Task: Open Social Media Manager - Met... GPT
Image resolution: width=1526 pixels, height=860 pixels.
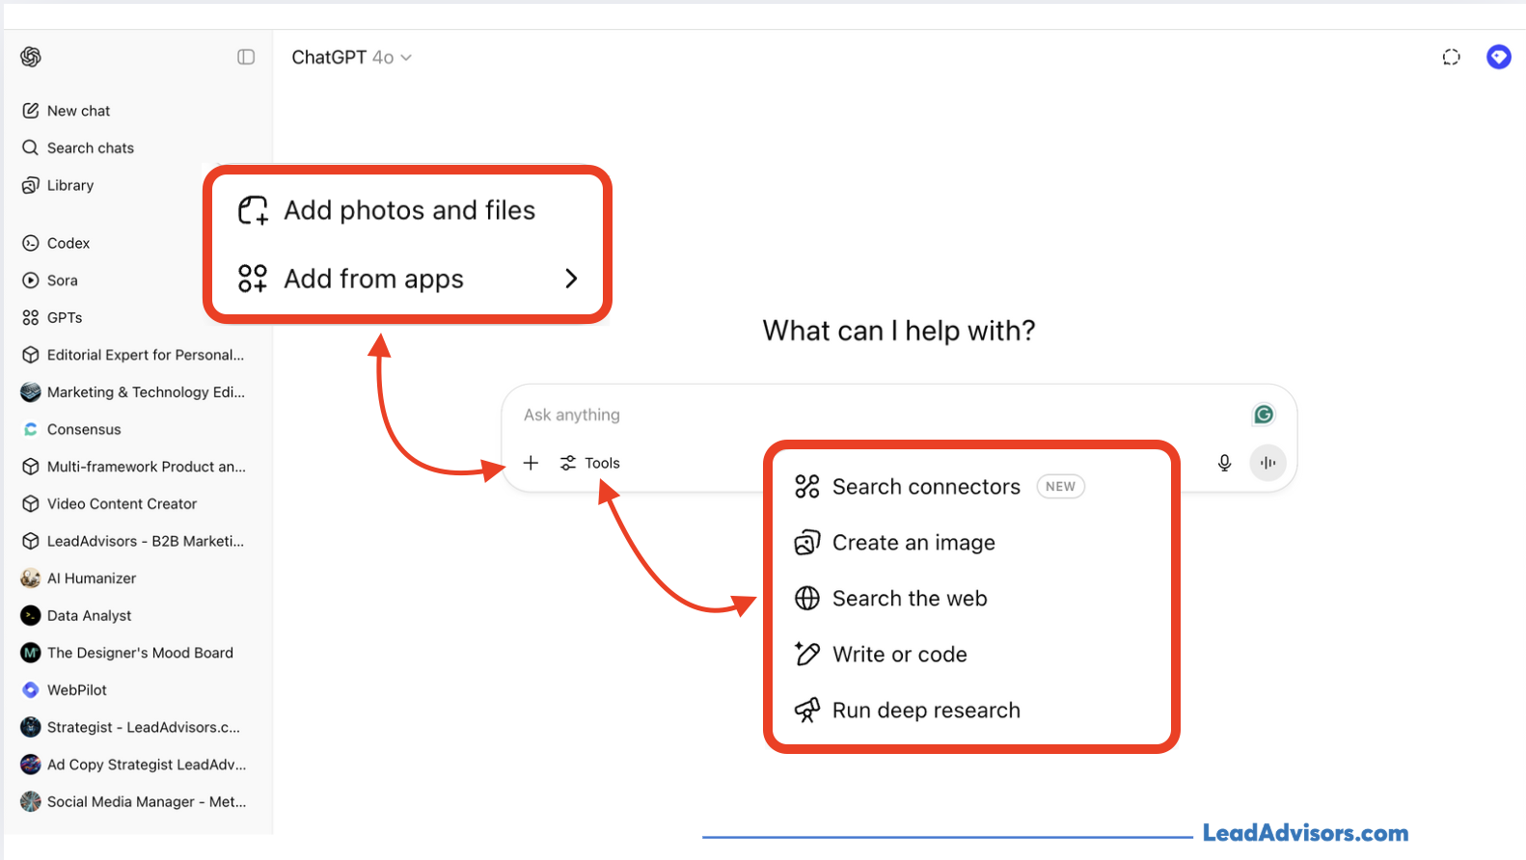Action: click(133, 802)
